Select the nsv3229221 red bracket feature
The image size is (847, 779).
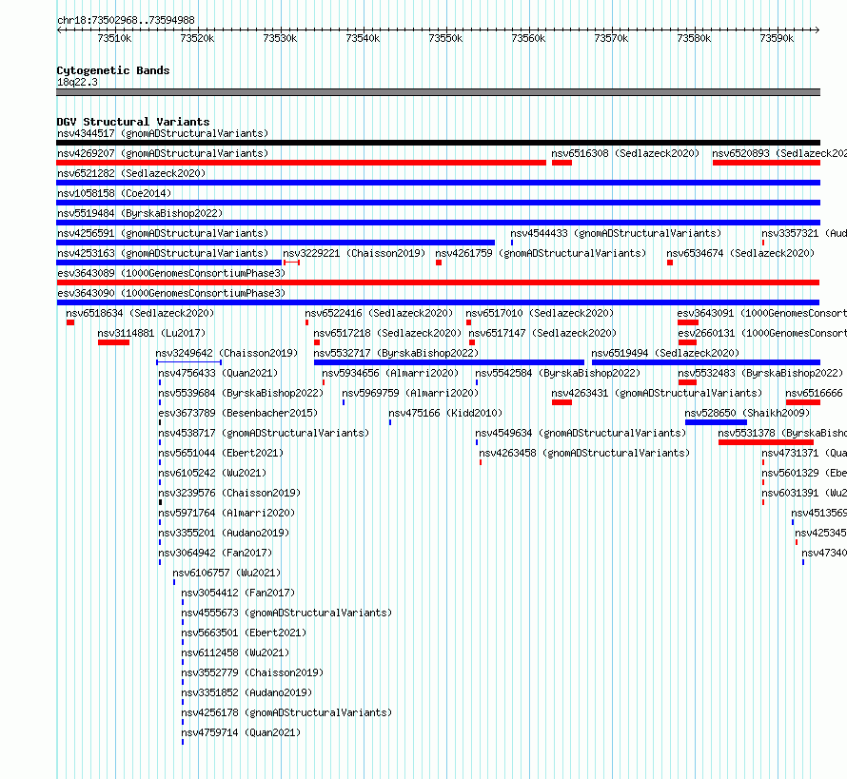292,263
